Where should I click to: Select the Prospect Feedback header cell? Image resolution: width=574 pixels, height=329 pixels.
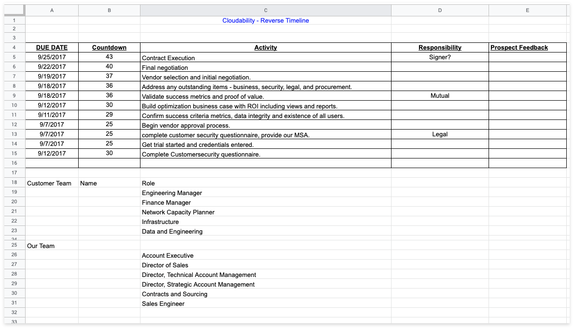[x=518, y=47]
